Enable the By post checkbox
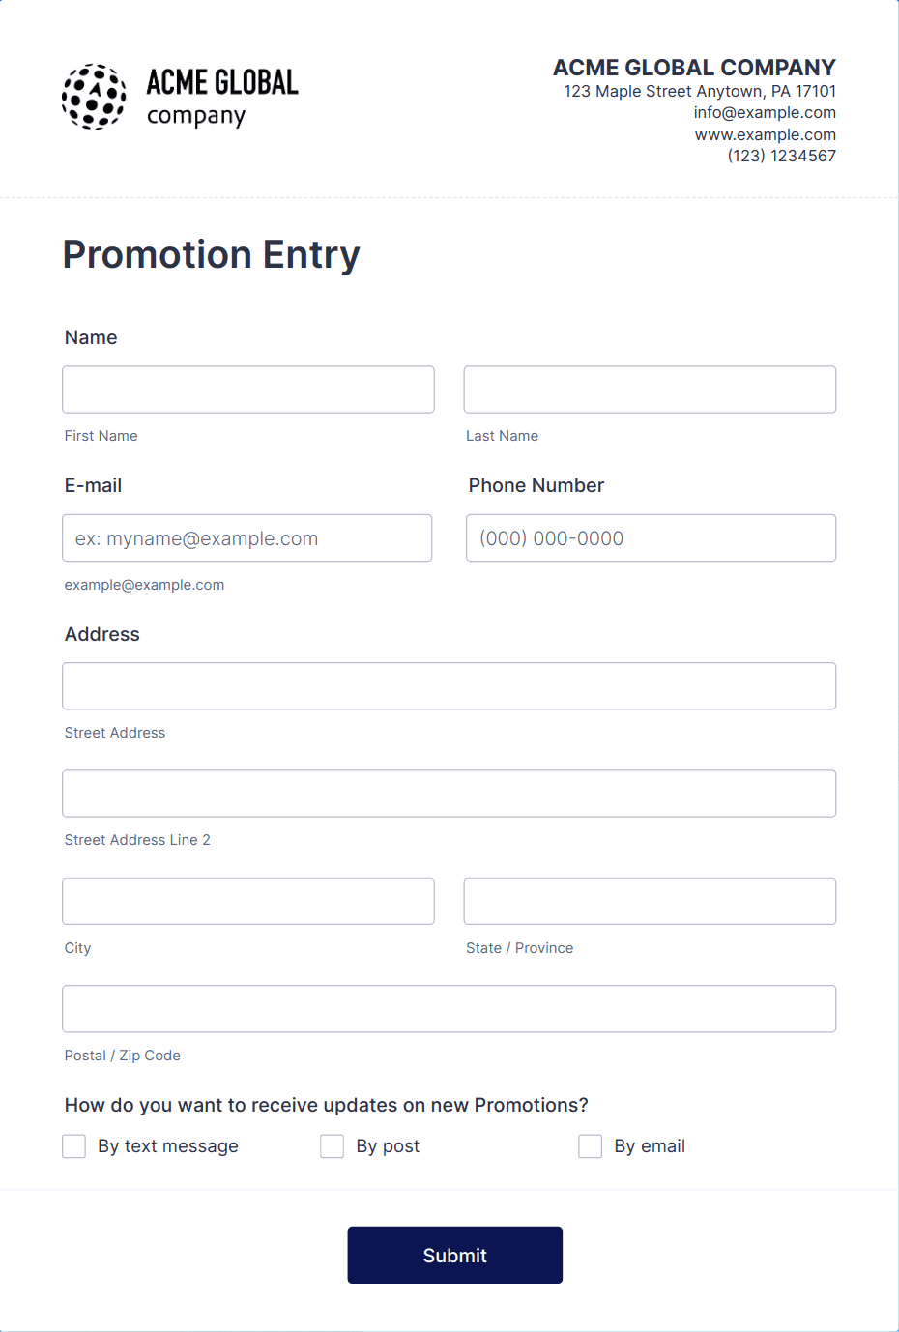The image size is (899, 1332). click(333, 1146)
